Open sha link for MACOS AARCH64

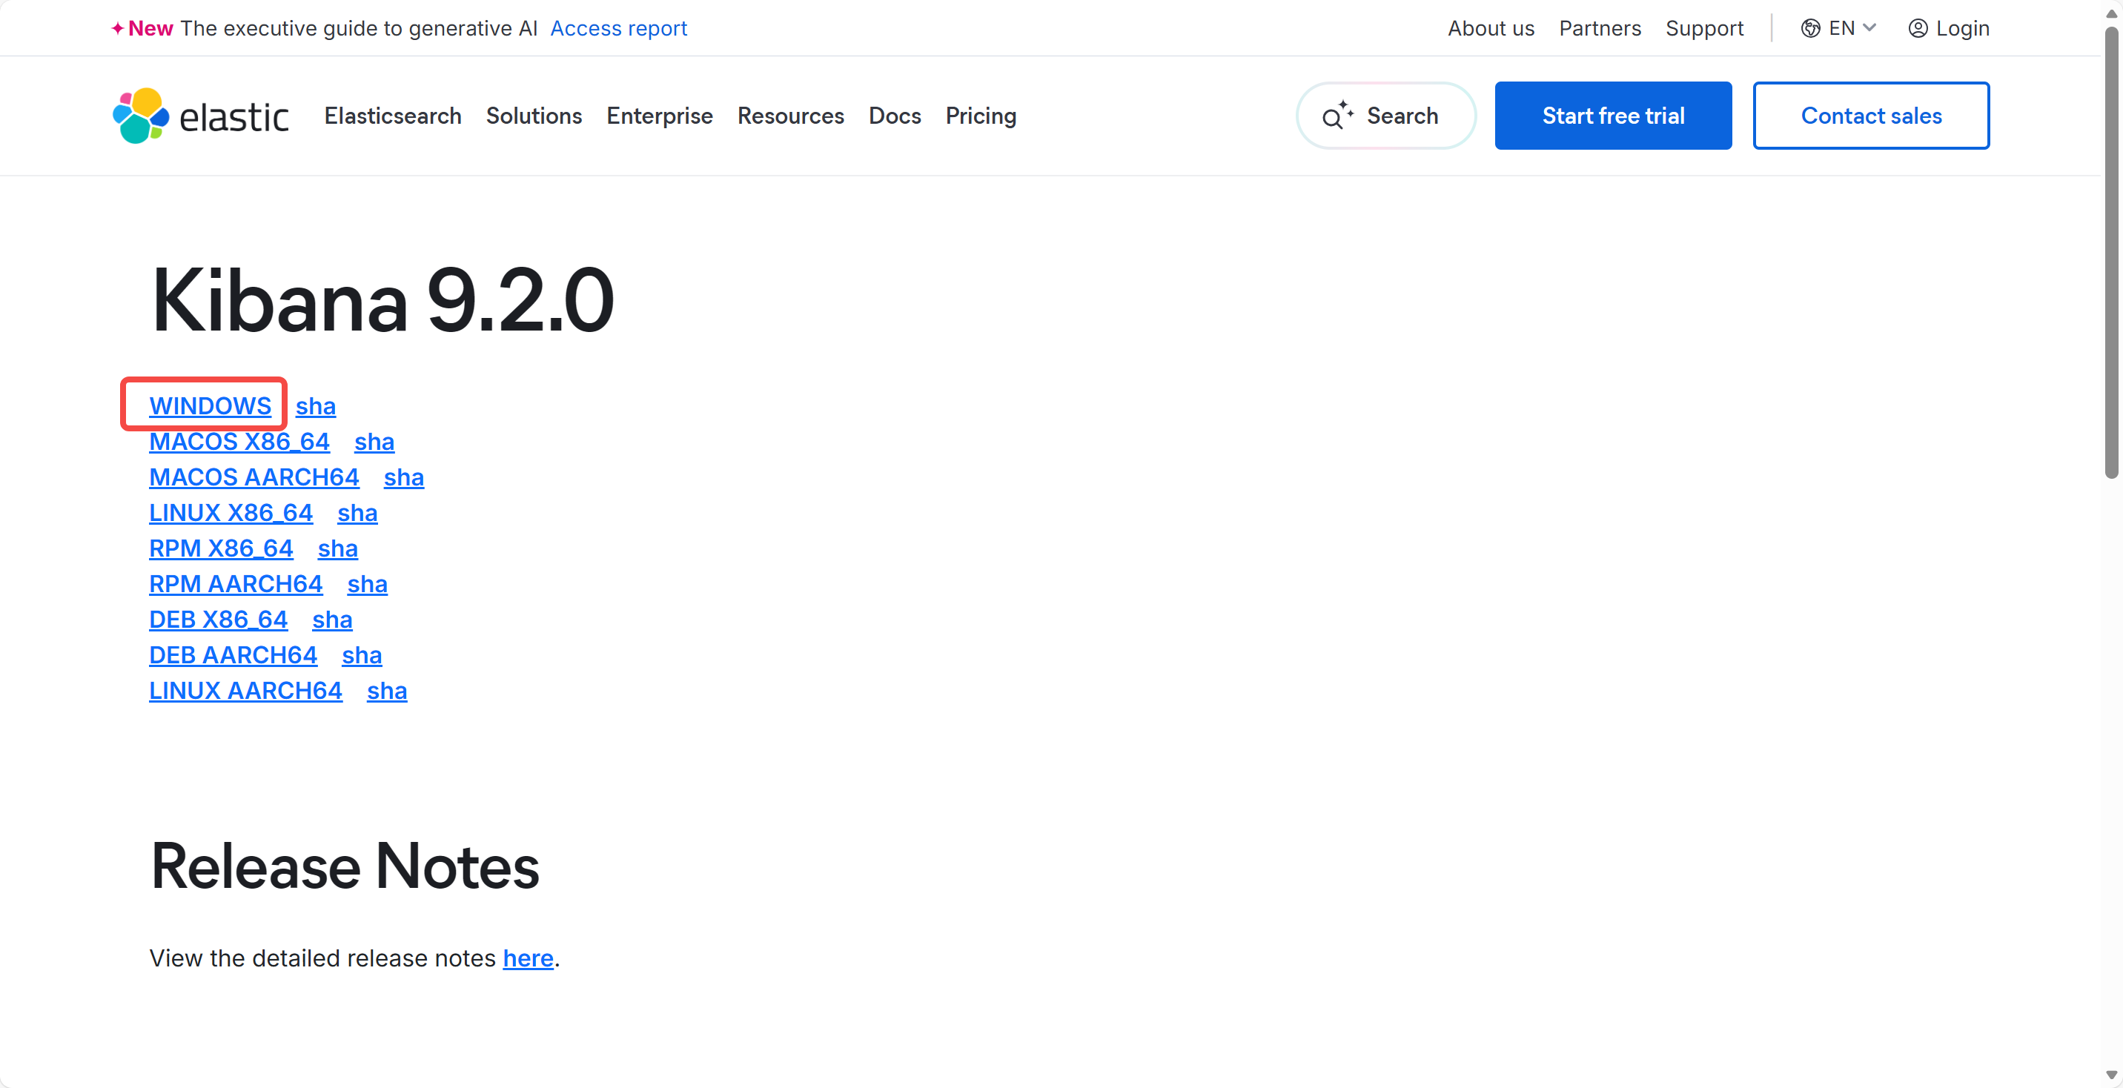click(x=404, y=477)
